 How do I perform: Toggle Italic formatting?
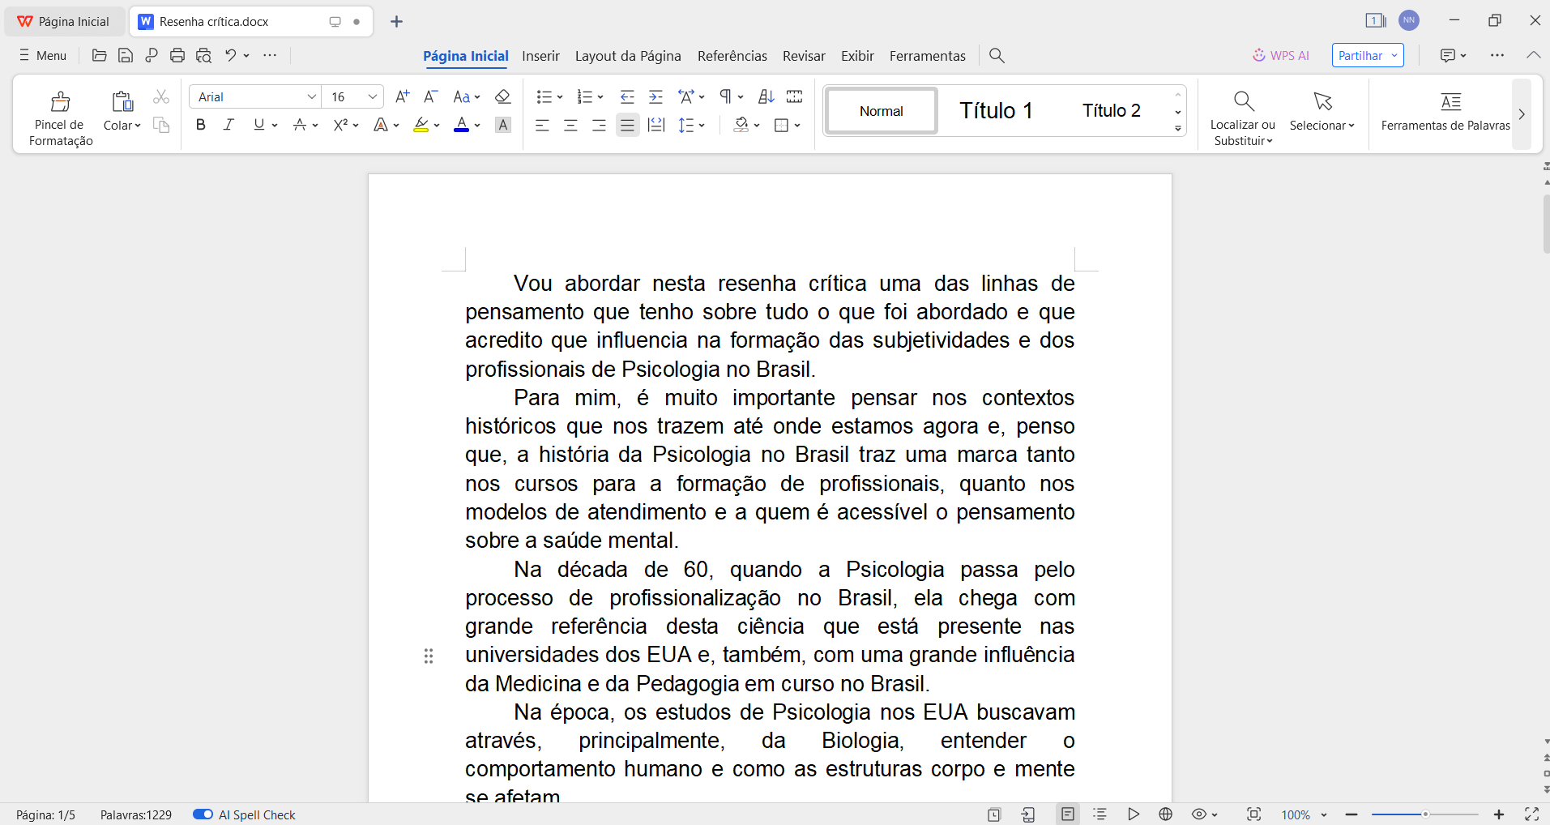tap(229, 125)
